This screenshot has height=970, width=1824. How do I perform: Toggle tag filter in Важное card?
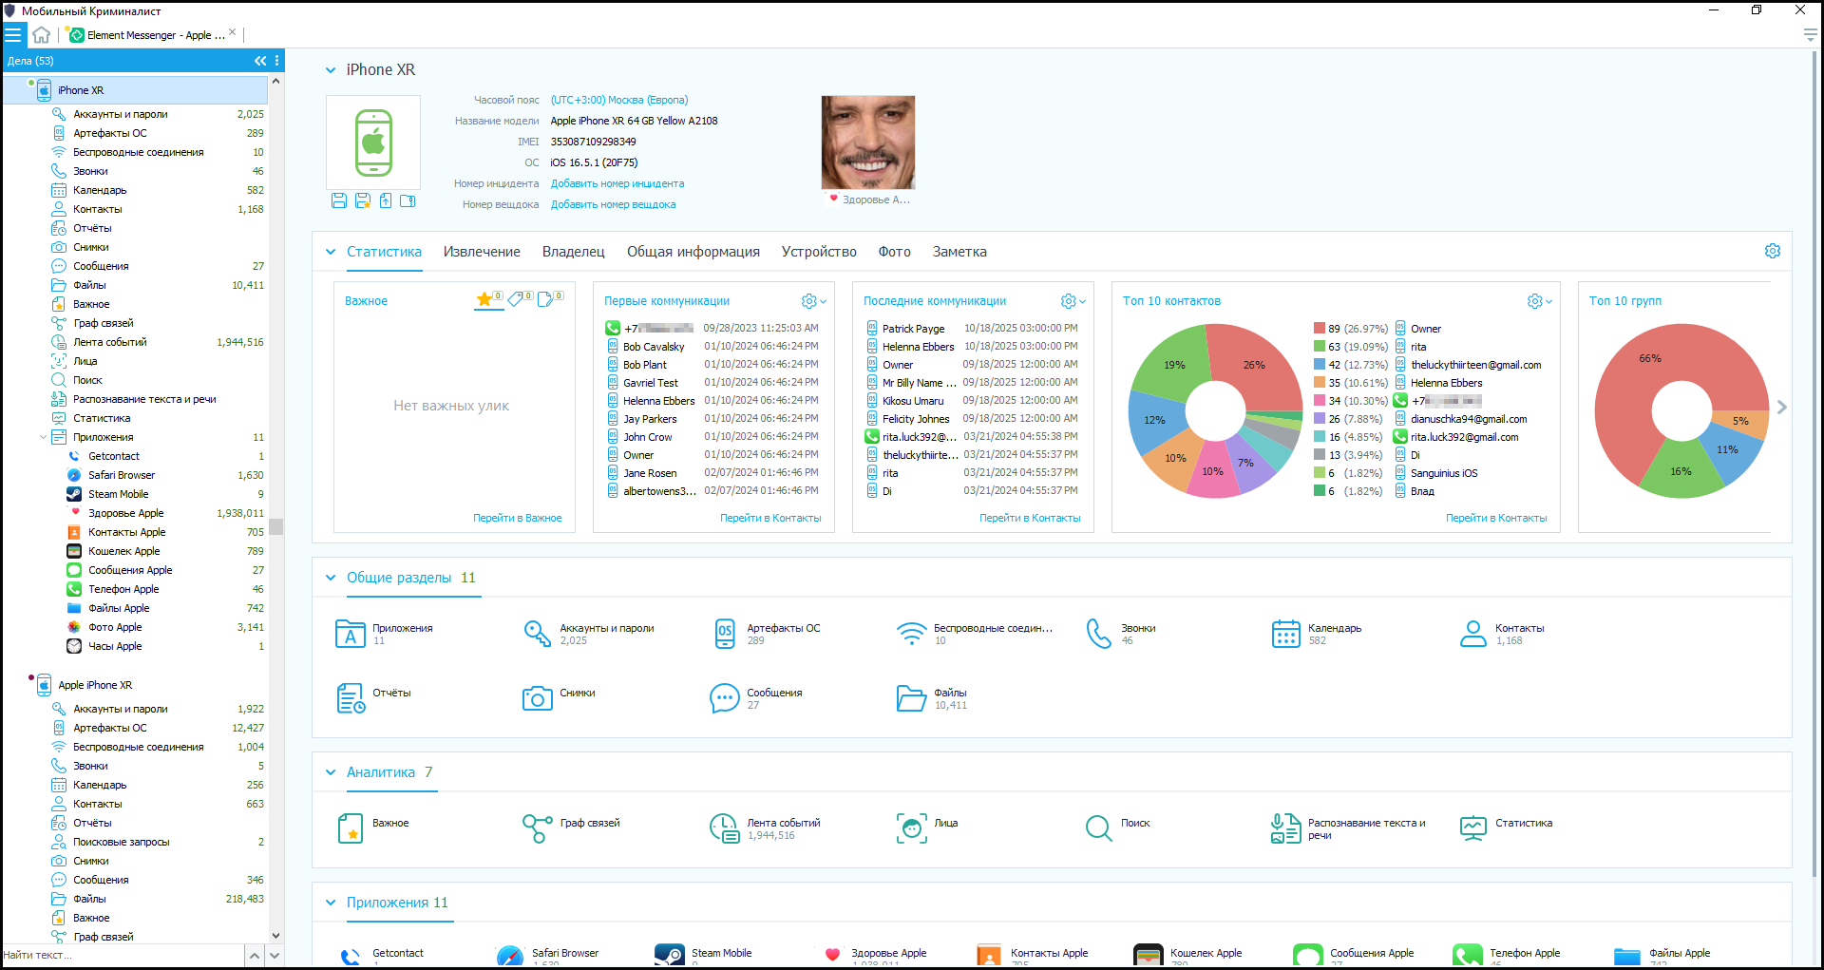520,300
